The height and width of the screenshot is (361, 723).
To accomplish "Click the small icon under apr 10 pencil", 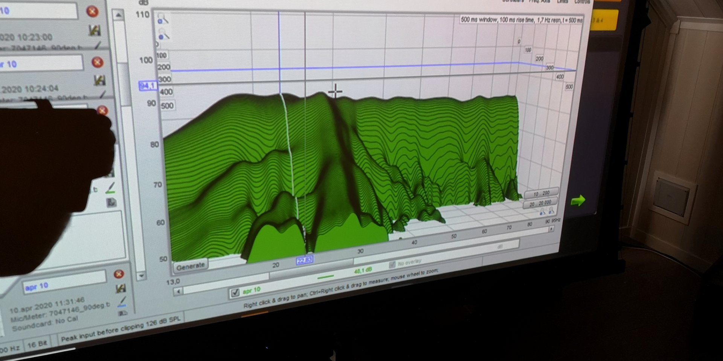I will (x=122, y=313).
